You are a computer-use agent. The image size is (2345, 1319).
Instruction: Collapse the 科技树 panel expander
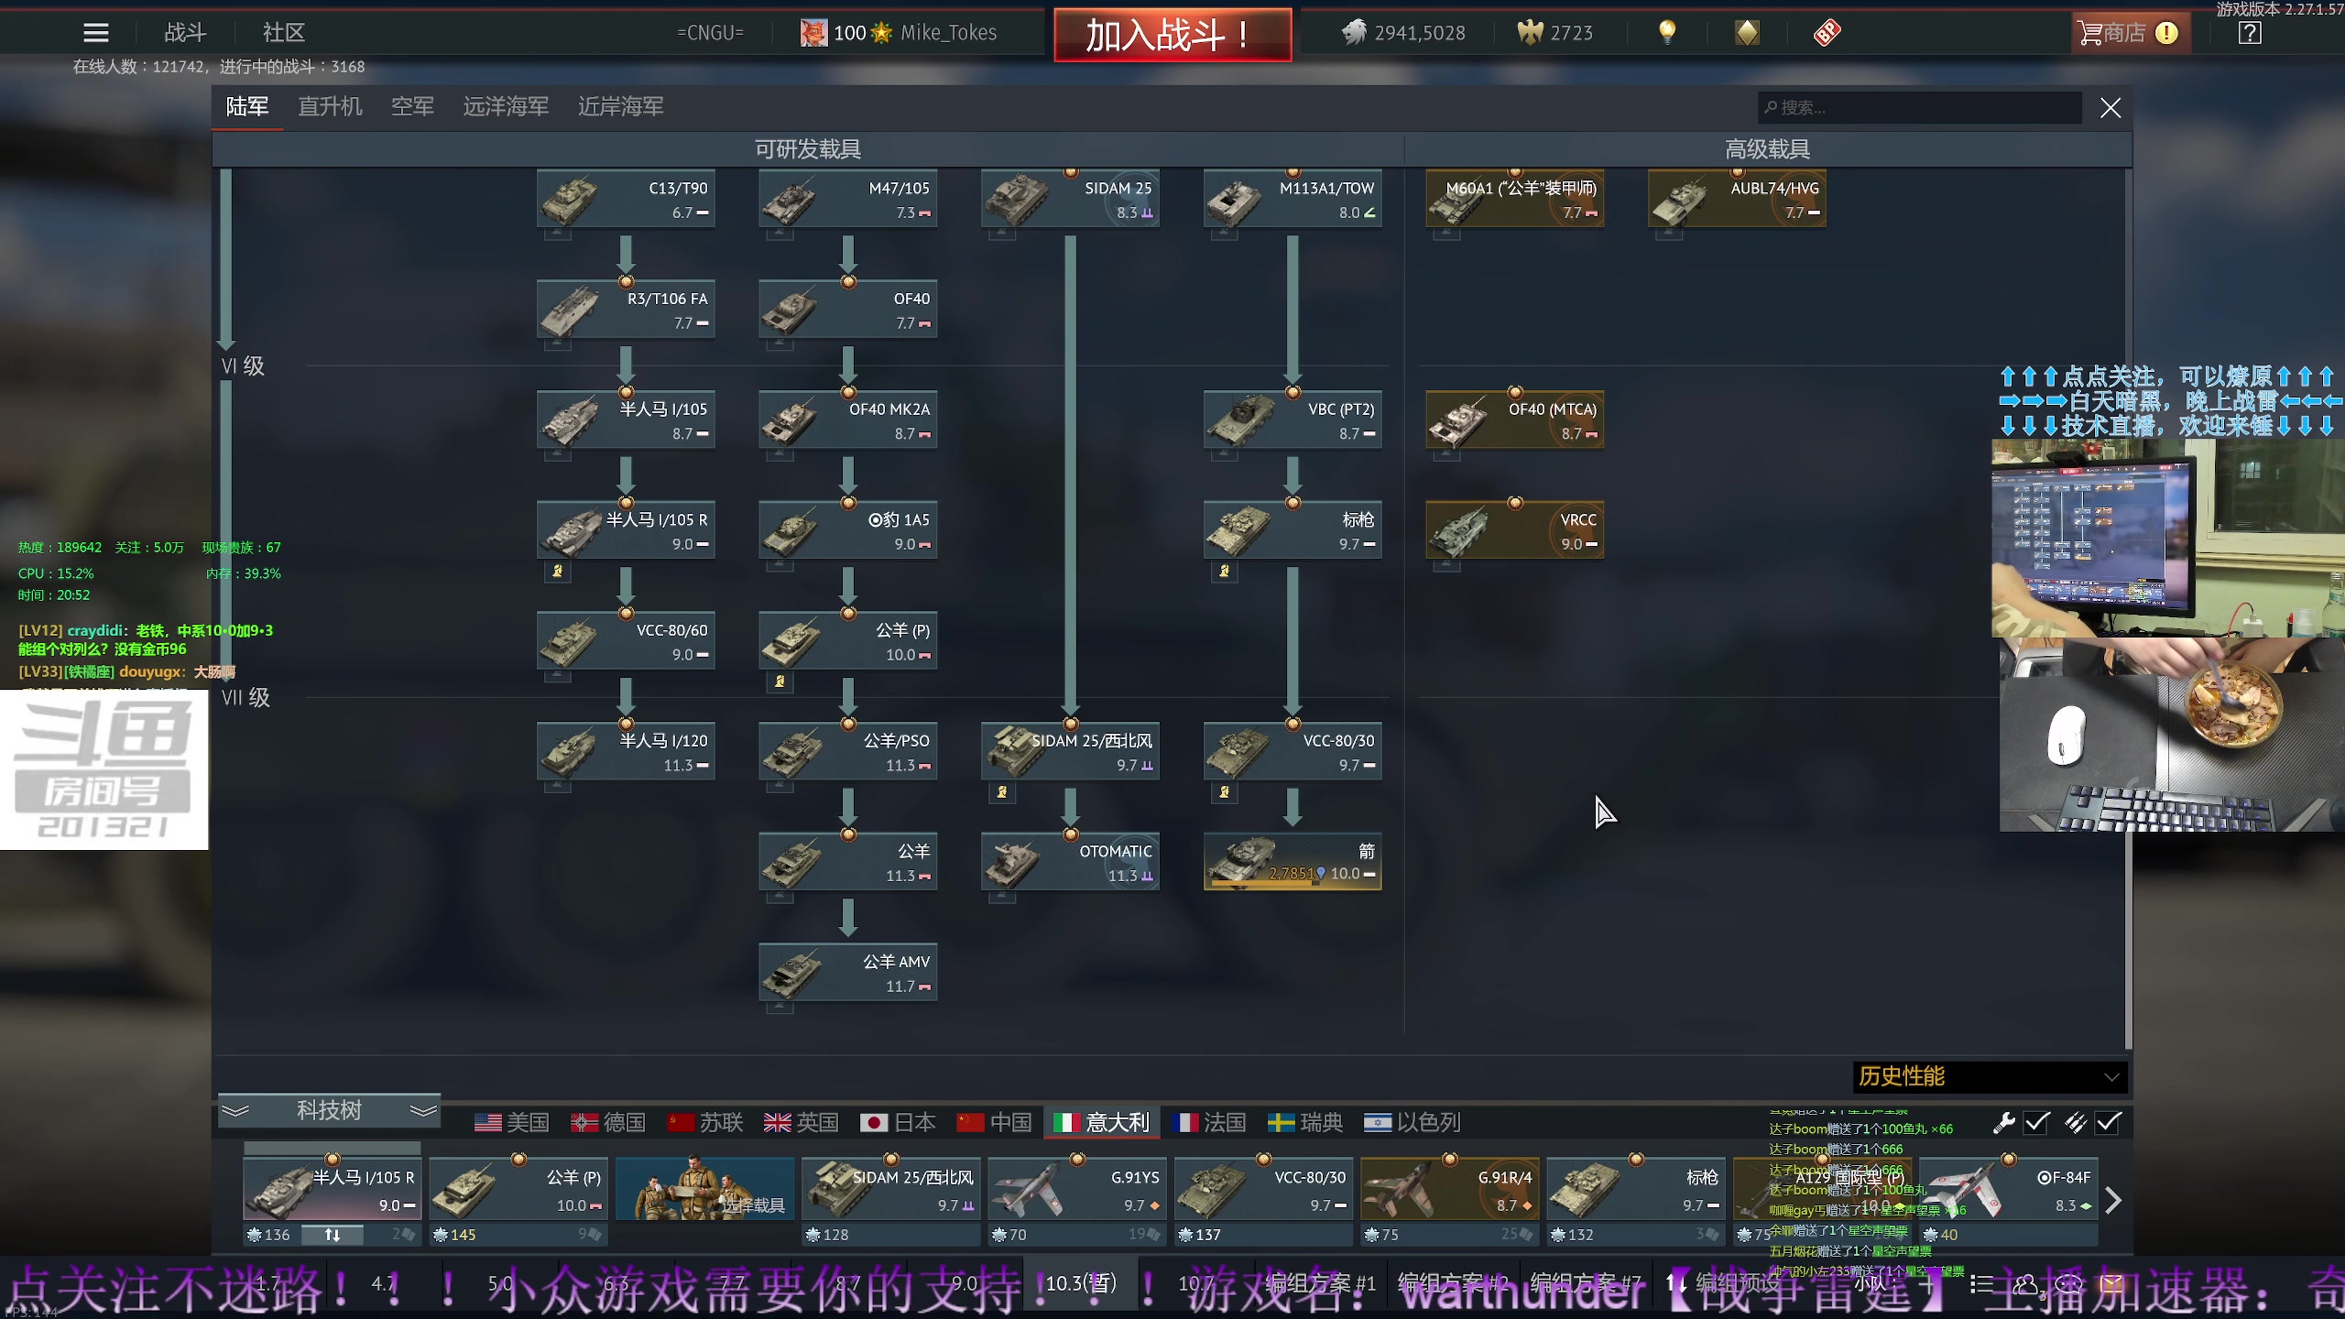(x=329, y=1111)
